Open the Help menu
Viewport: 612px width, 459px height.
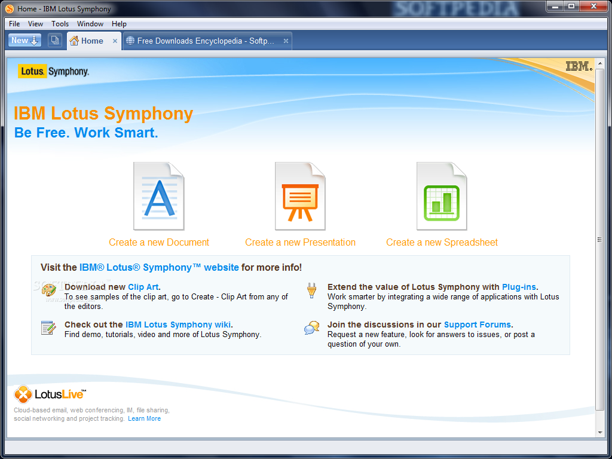[x=119, y=24]
